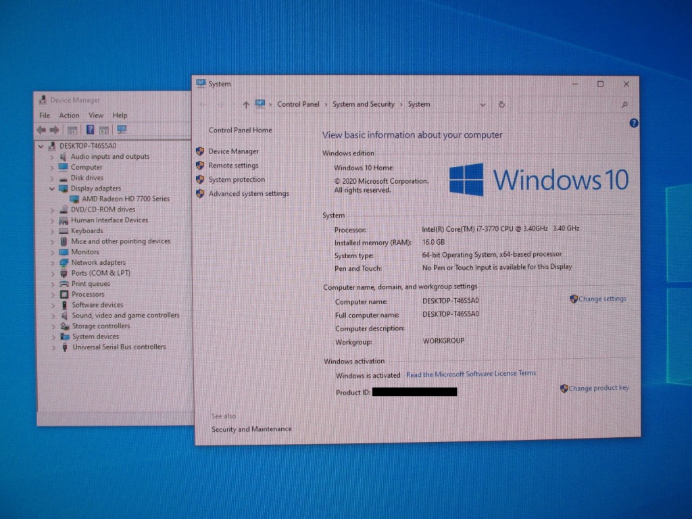Image resolution: width=692 pixels, height=519 pixels.
Task: Open the File menu in Device Manager
Action: tap(45, 116)
